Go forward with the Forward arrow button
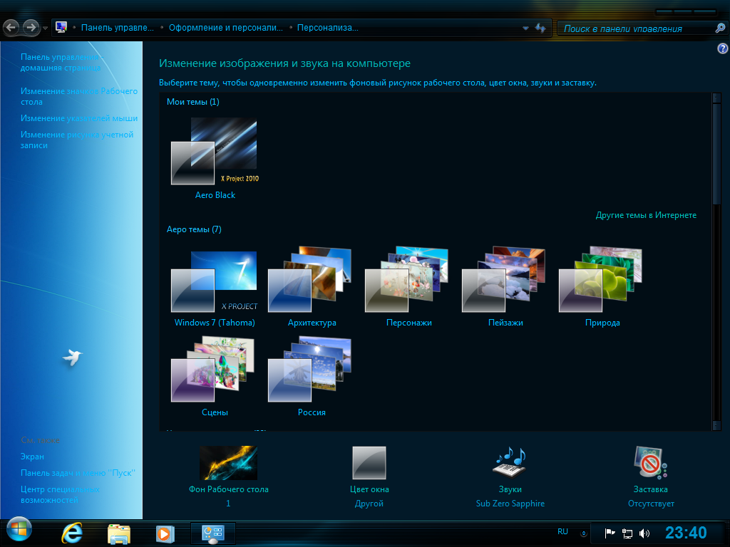This screenshot has width=730, height=547. pyautogui.click(x=31, y=28)
